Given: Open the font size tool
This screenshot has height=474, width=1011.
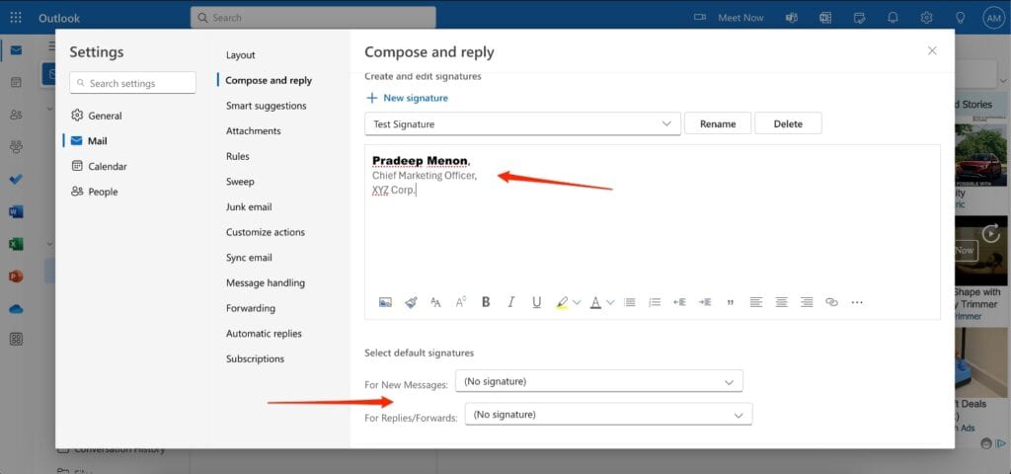Looking at the screenshot, I should click(x=435, y=302).
